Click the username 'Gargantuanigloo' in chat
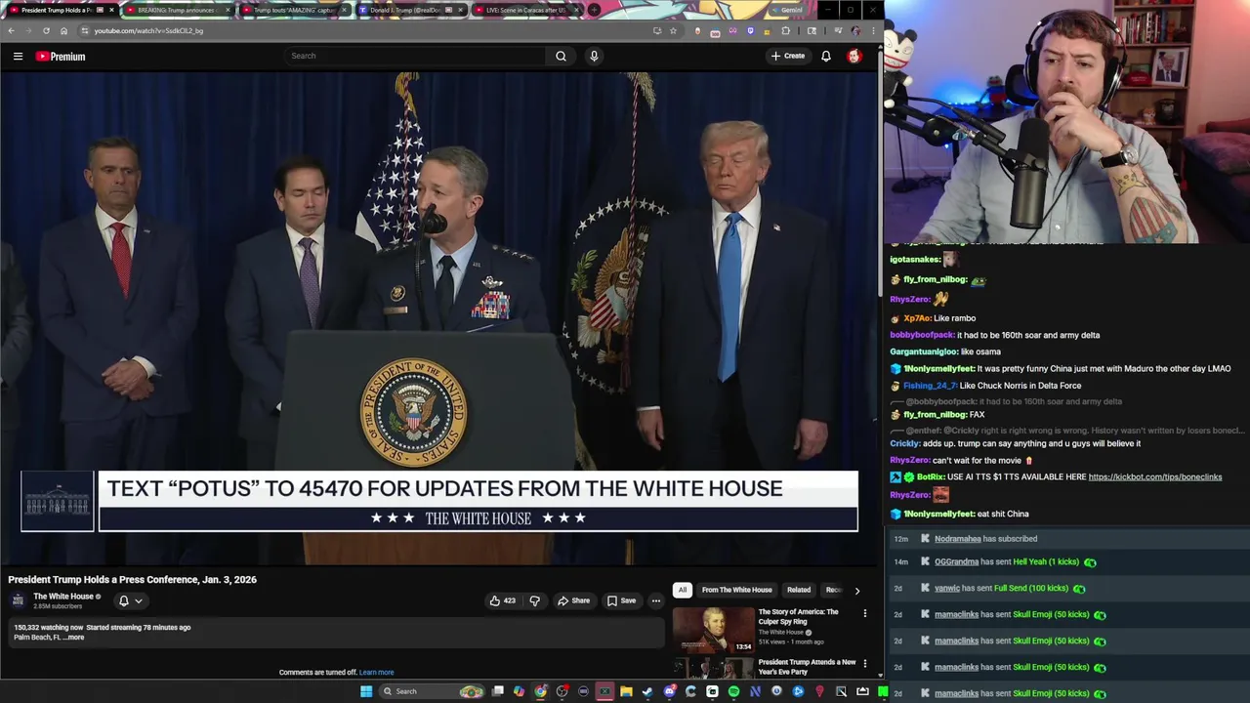This screenshot has width=1250, height=703. (924, 351)
